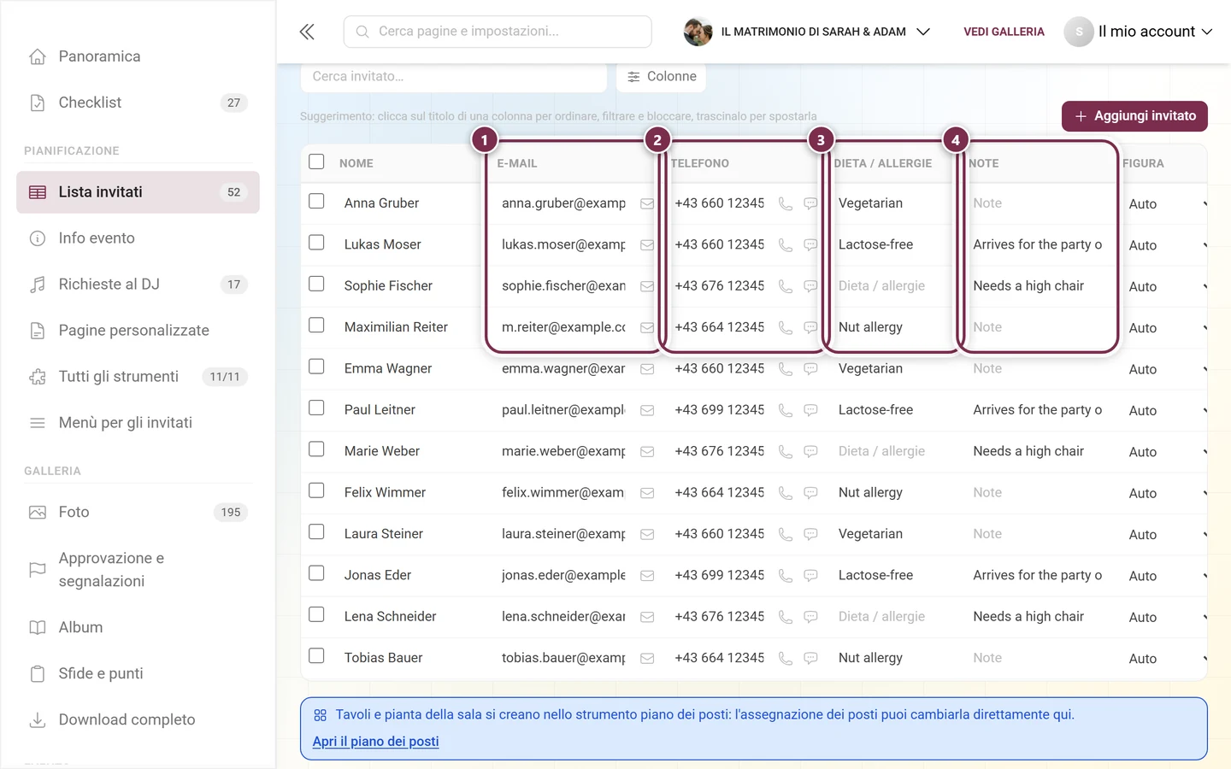Tick the checkbox for Anna Gruber
1231x769 pixels.
click(x=316, y=202)
